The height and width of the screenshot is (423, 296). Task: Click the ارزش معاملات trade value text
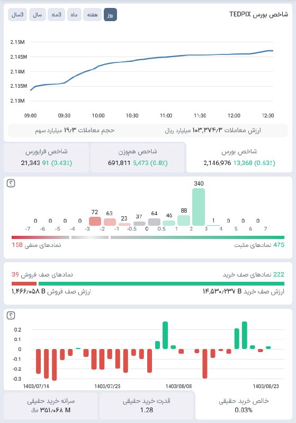point(213,131)
